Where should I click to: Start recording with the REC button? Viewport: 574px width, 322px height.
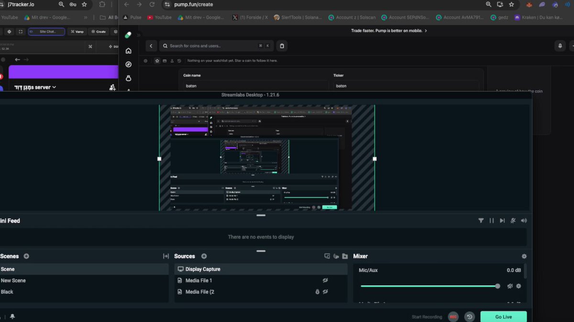(x=453, y=317)
